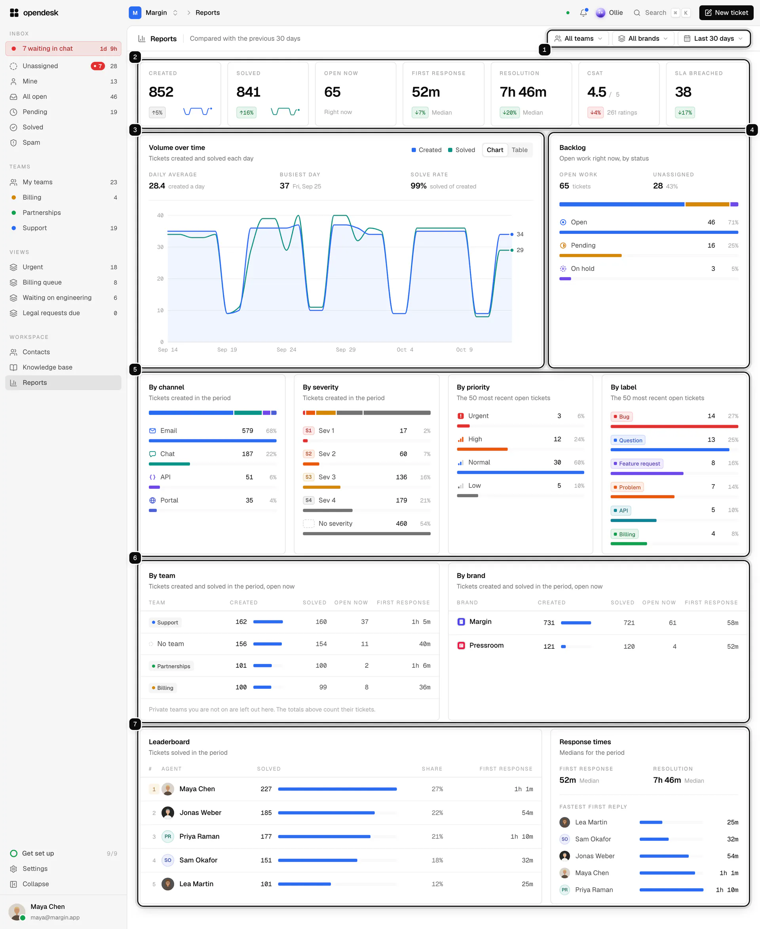760x929 pixels.
Task: Click the Solved checkmark icon
Action: click(13, 127)
